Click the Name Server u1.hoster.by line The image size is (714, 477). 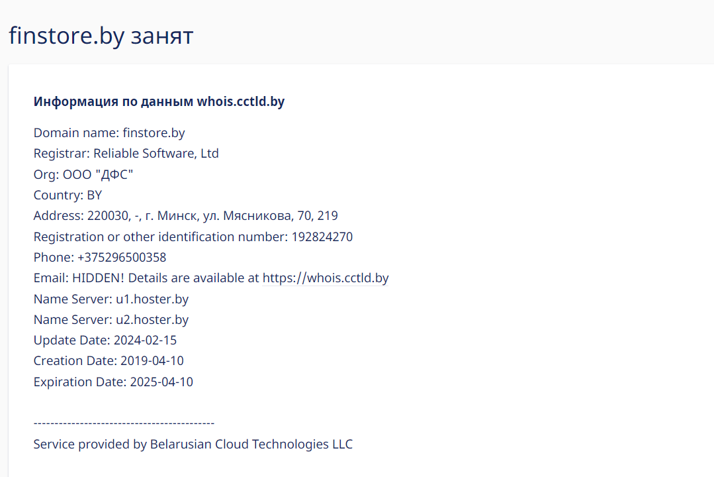(111, 299)
